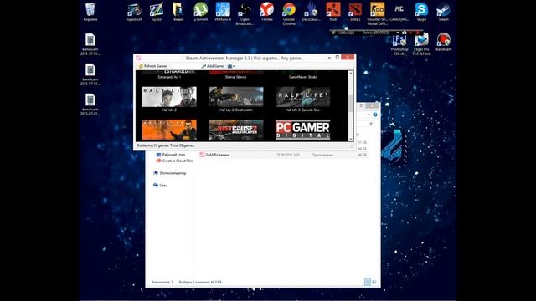The width and height of the screenshot is (536, 301).
Task: Select the Half-Life 2 game thumbnail
Action: coord(169,97)
